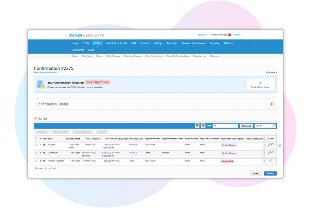
Task: Expand the Confirmation Details section
Action: pos(272,104)
